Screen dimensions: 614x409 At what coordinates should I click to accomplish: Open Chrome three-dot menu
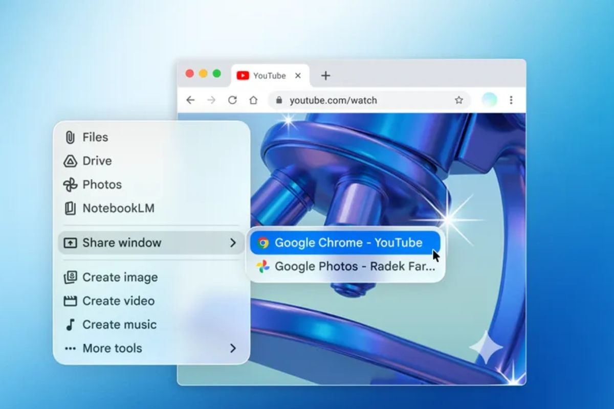[511, 100]
